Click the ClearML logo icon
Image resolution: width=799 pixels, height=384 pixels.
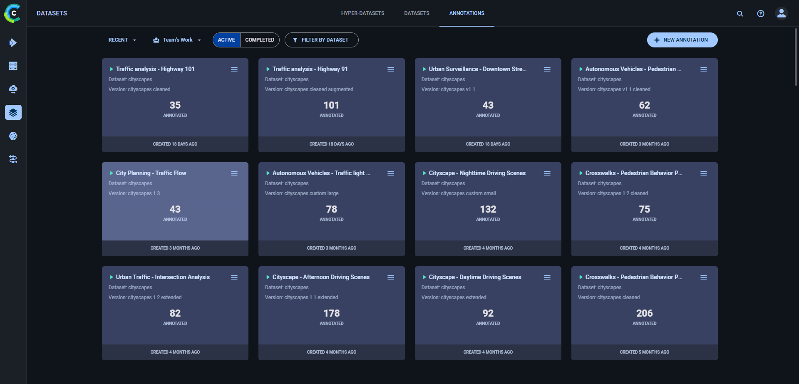[x=12, y=13]
